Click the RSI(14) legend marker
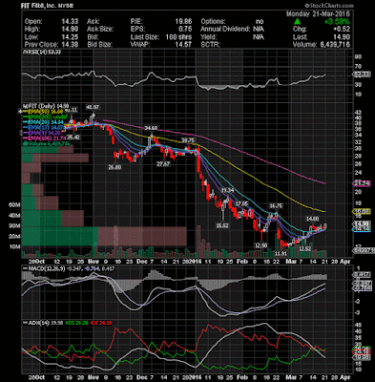The image size is (375, 382). (24, 53)
